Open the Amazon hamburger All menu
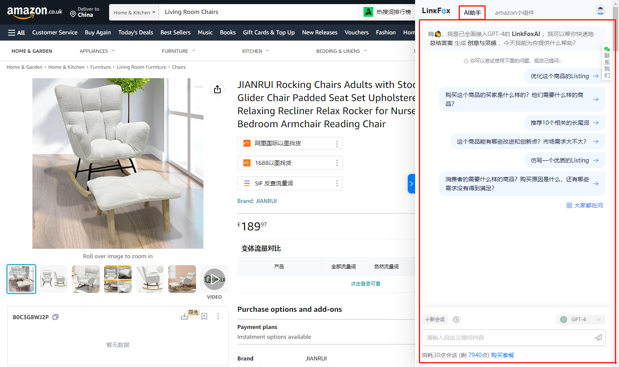Image resolution: width=619 pixels, height=367 pixels. pos(16,33)
